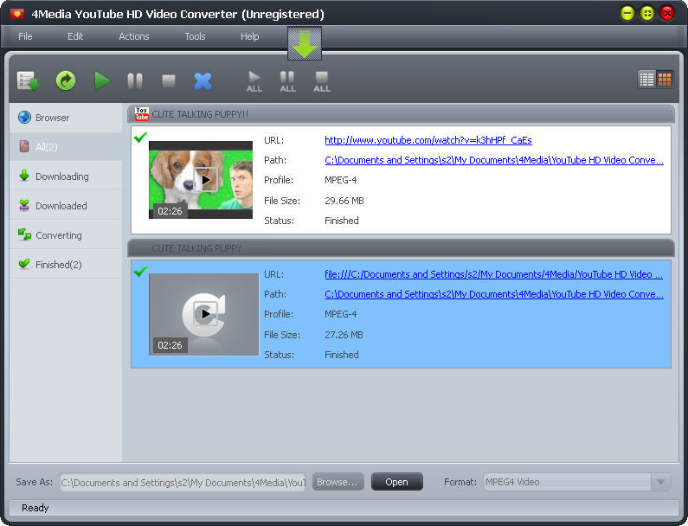Click the app logo icon in title bar
The image size is (688, 526).
17,14
